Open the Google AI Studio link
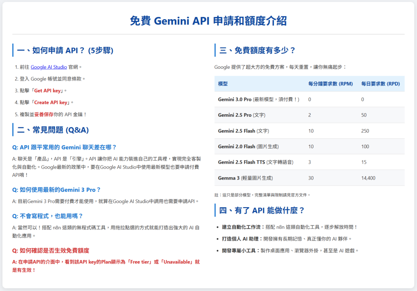The image size is (417, 291). (48, 67)
